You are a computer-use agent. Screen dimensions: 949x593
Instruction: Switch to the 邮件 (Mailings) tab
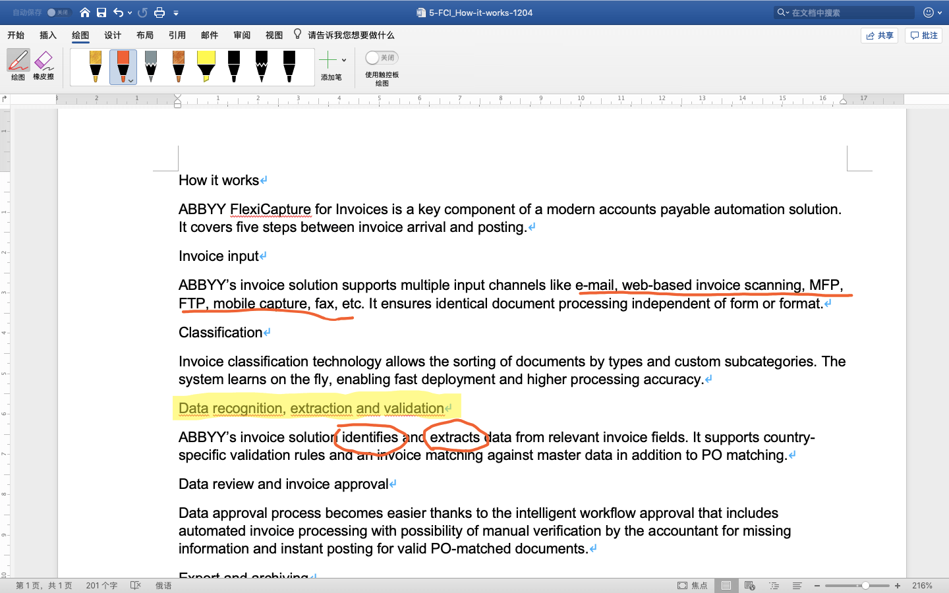pos(210,35)
